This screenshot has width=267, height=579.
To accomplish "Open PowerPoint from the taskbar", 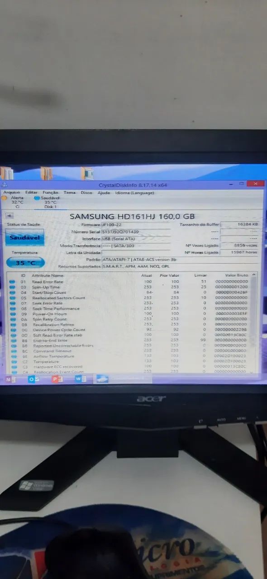I will (57, 379).
